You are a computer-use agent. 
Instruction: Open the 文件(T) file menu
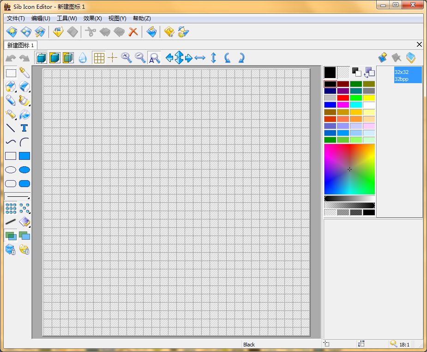pyautogui.click(x=16, y=18)
